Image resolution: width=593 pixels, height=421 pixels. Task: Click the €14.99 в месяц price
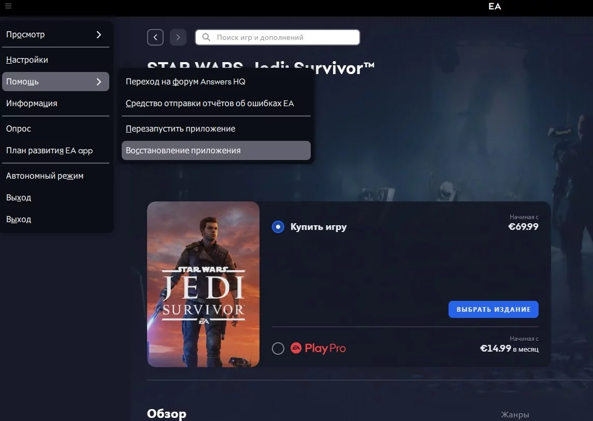(509, 349)
